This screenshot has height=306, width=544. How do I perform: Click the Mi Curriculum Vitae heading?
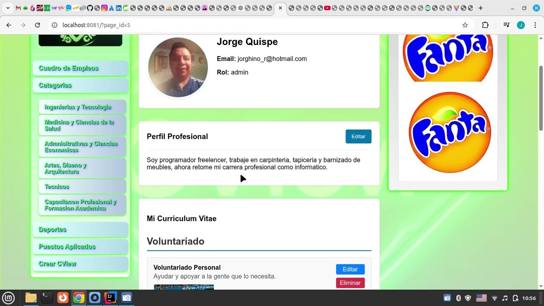click(x=181, y=218)
